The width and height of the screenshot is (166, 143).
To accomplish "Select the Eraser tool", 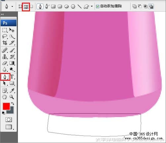I will 5,63.
